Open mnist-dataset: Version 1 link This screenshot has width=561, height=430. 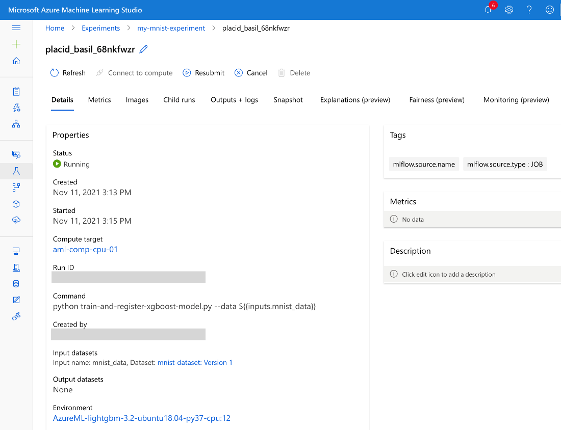pos(195,362)
